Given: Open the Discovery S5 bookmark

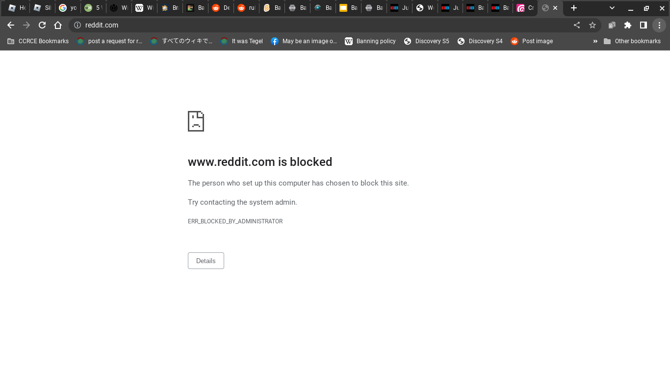Looking at the screenshot, I should pyautogui.click(x=427, y=41).
